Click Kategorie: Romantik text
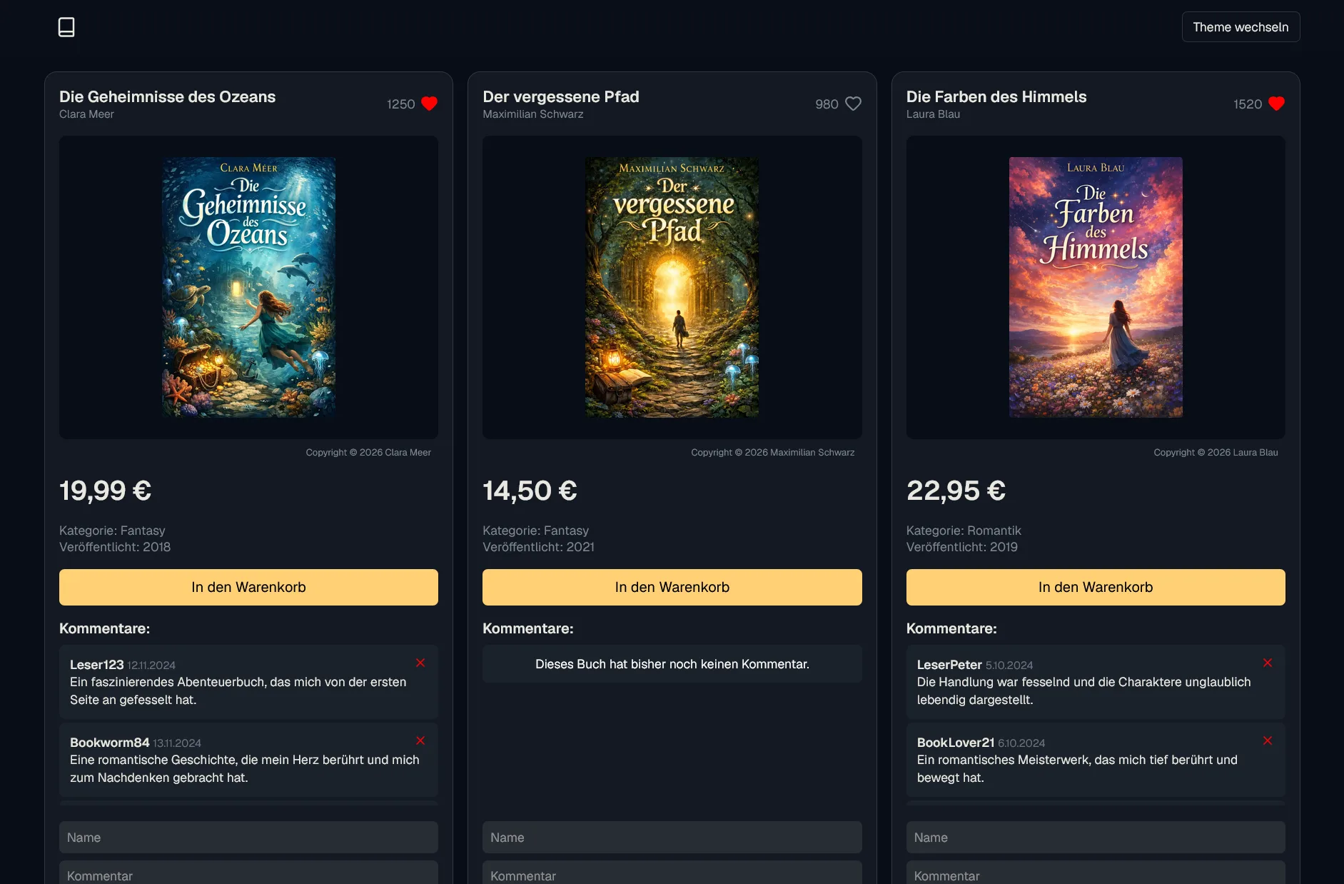1344x884 pixels. (x=964, y=531)
